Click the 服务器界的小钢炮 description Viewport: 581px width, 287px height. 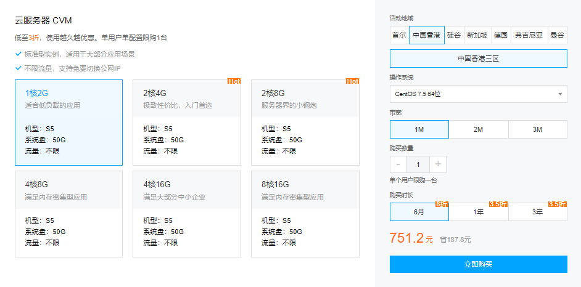click(x=289, y=105)
